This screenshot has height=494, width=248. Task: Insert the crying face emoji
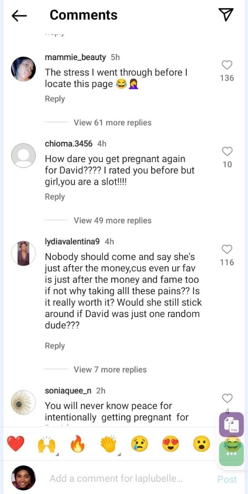pos(139,444)
